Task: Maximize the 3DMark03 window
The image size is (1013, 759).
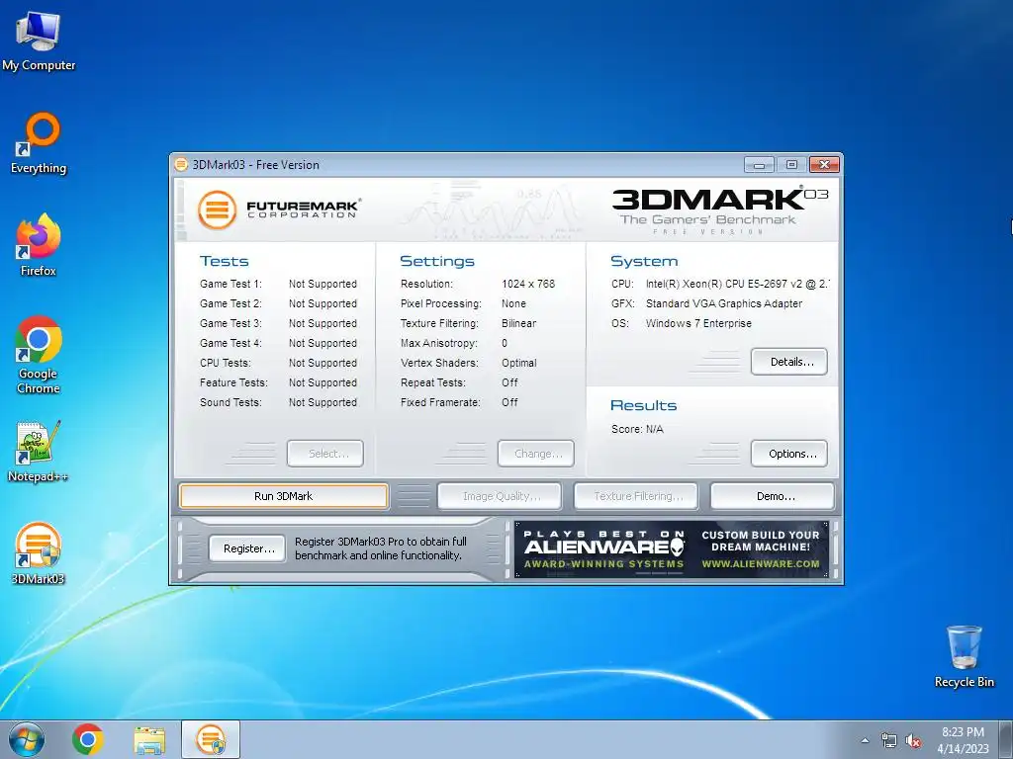Action: (x=791, y=165)
